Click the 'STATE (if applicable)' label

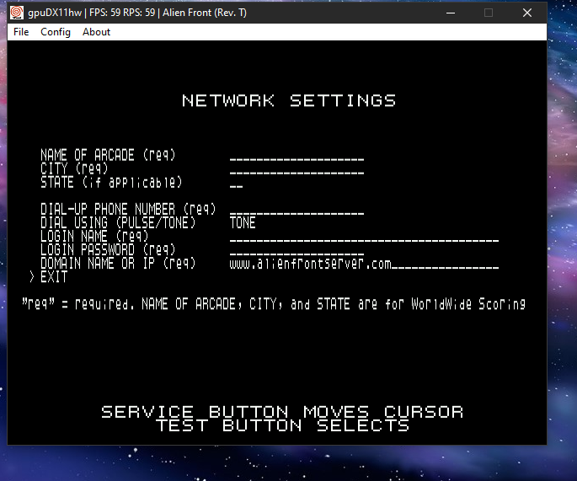pos(111,183)
